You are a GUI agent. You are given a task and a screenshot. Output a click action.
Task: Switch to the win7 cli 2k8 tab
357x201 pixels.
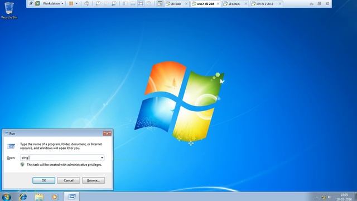[206, 4]
